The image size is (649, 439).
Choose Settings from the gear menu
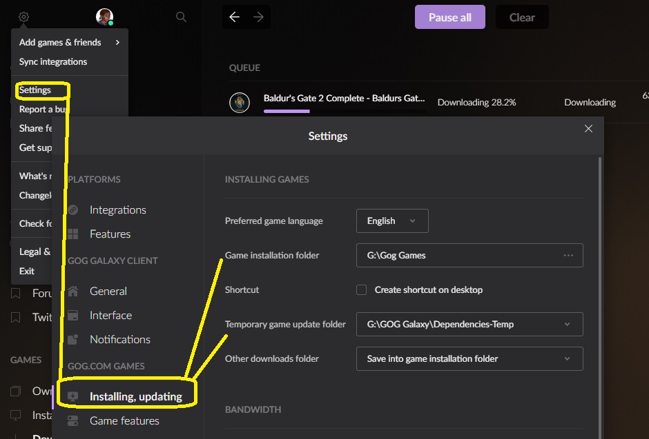tap(35, 90)
